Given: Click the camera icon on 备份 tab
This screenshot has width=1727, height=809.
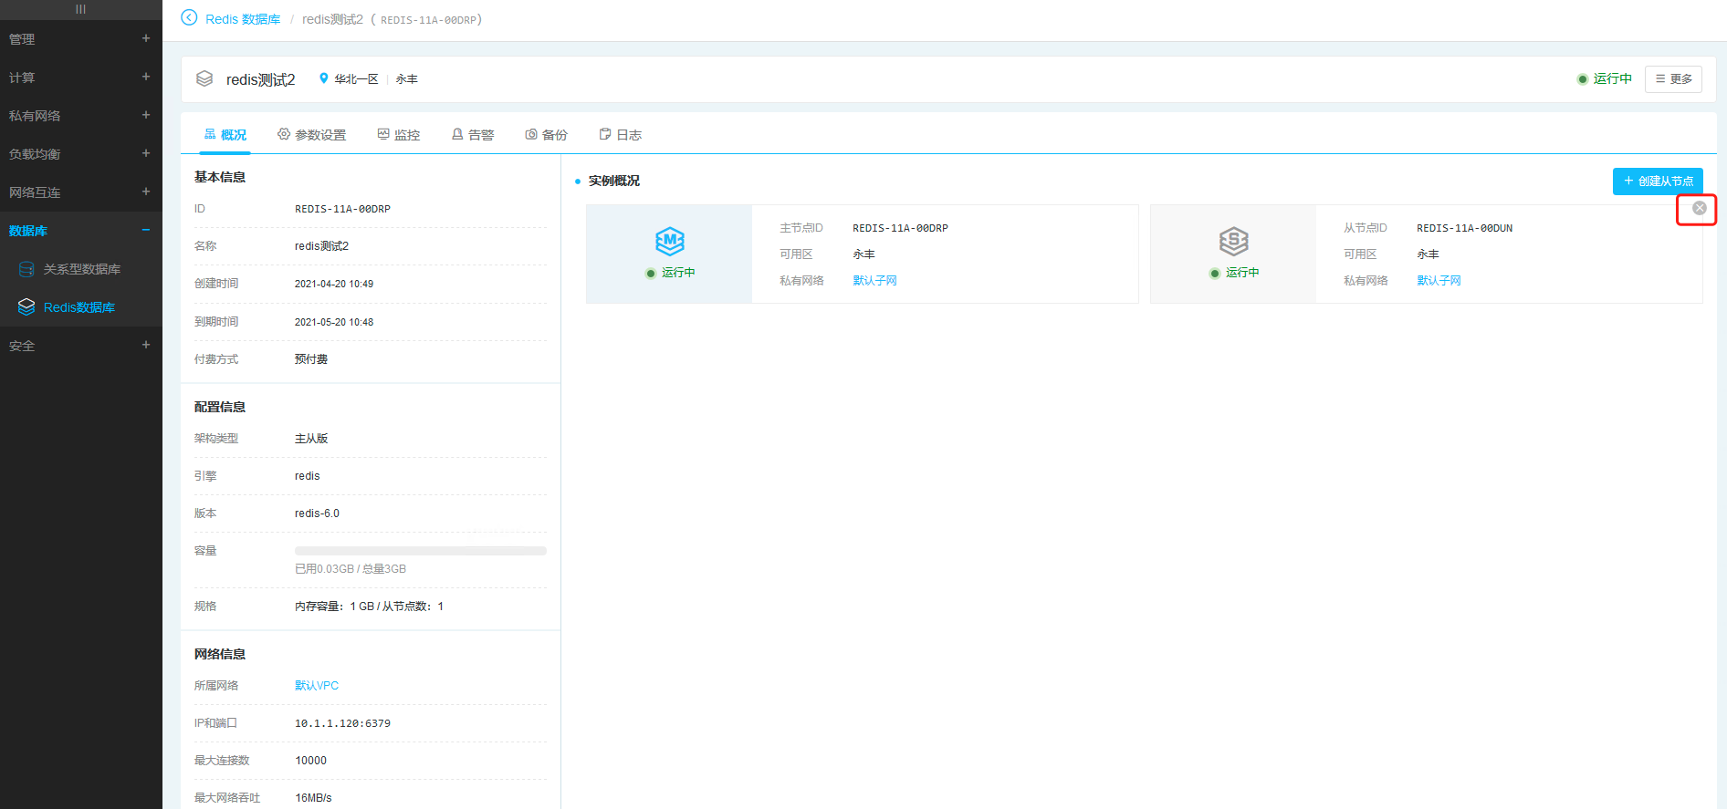Looking at the screenshot, I should (531, 134).
